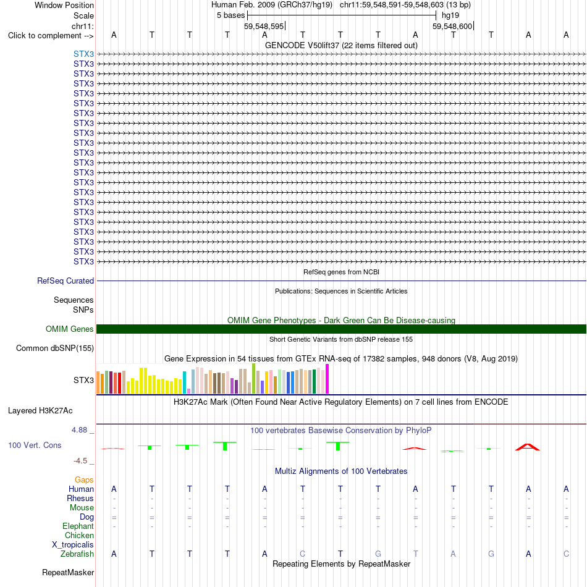Click the cyan bar in GTEx expression chart
The height and width of the screenshot is (587, 587).
pyautogui.click(x=184, y=382)
